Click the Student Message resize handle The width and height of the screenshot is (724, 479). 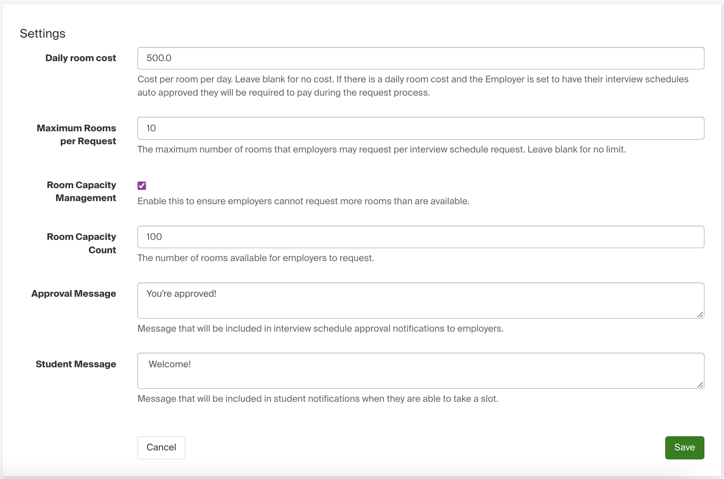coord(700,385)
